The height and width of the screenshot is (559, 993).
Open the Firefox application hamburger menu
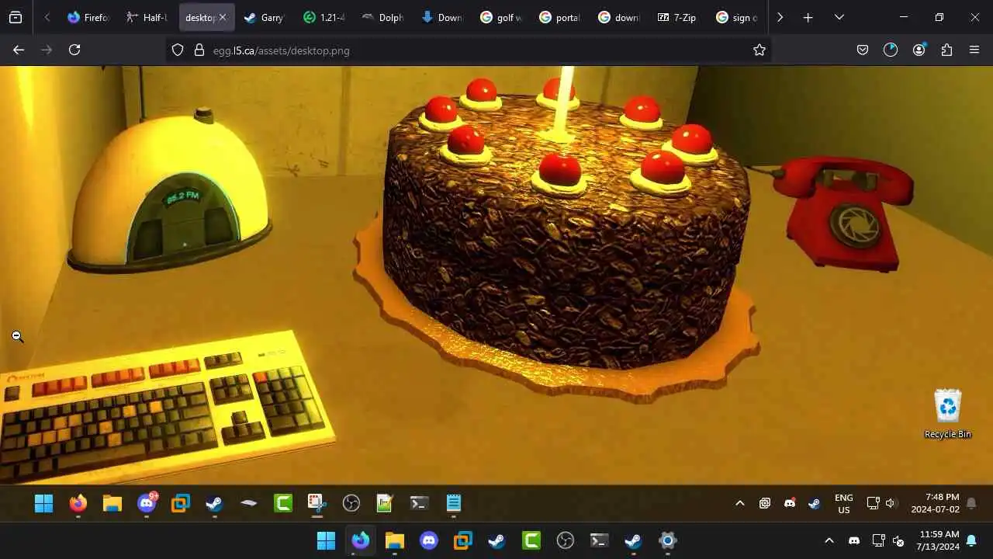(974, 50)
